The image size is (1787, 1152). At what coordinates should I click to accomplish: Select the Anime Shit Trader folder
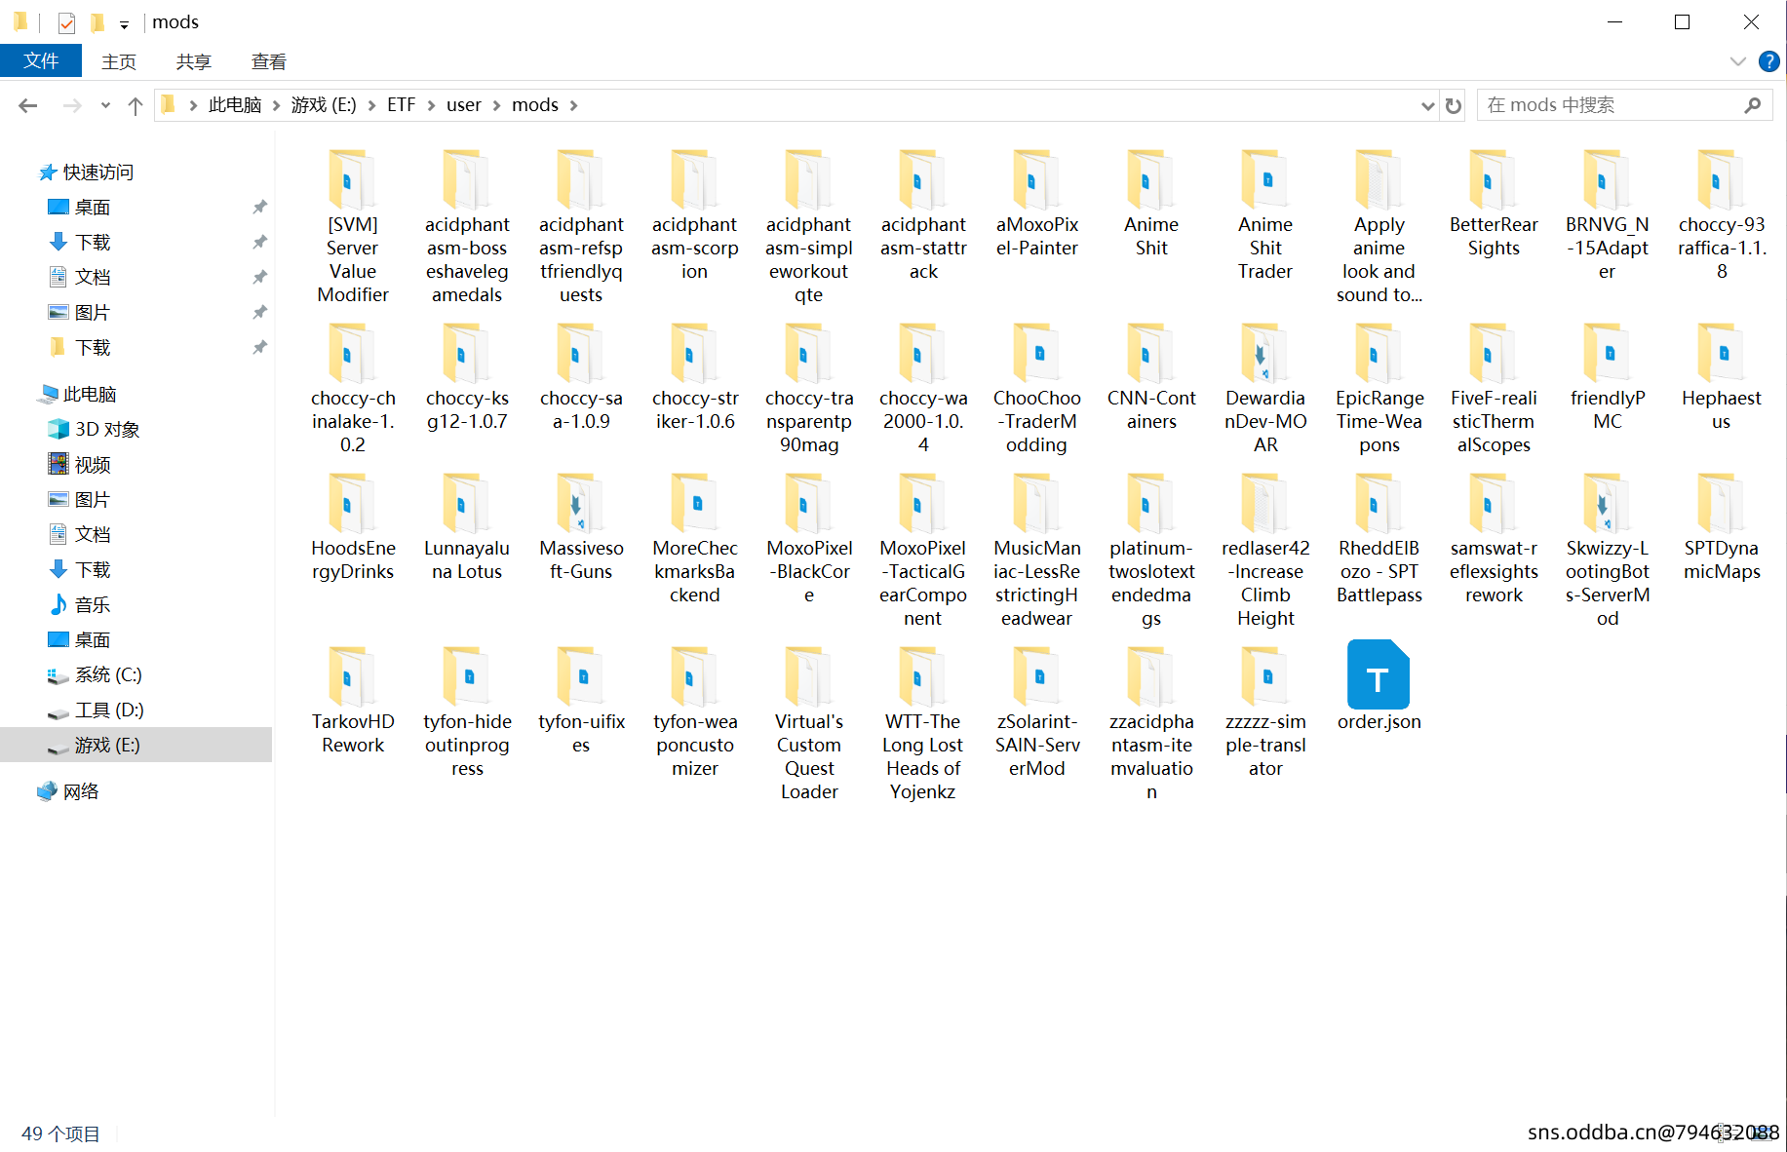tap(1265, 214)
